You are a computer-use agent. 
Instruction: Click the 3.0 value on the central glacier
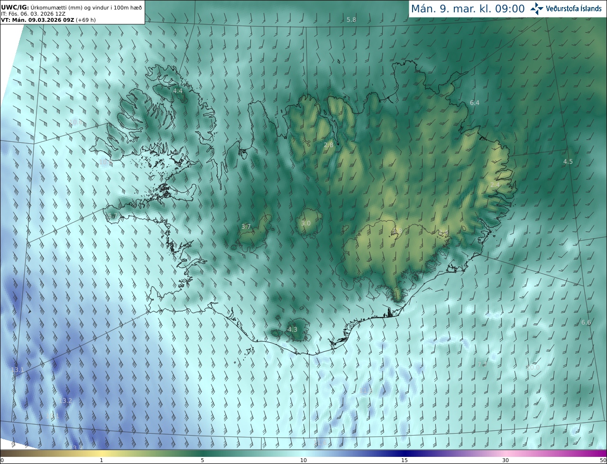coord(306,223)
